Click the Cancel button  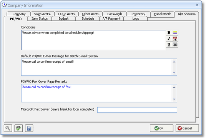(187, 128)
